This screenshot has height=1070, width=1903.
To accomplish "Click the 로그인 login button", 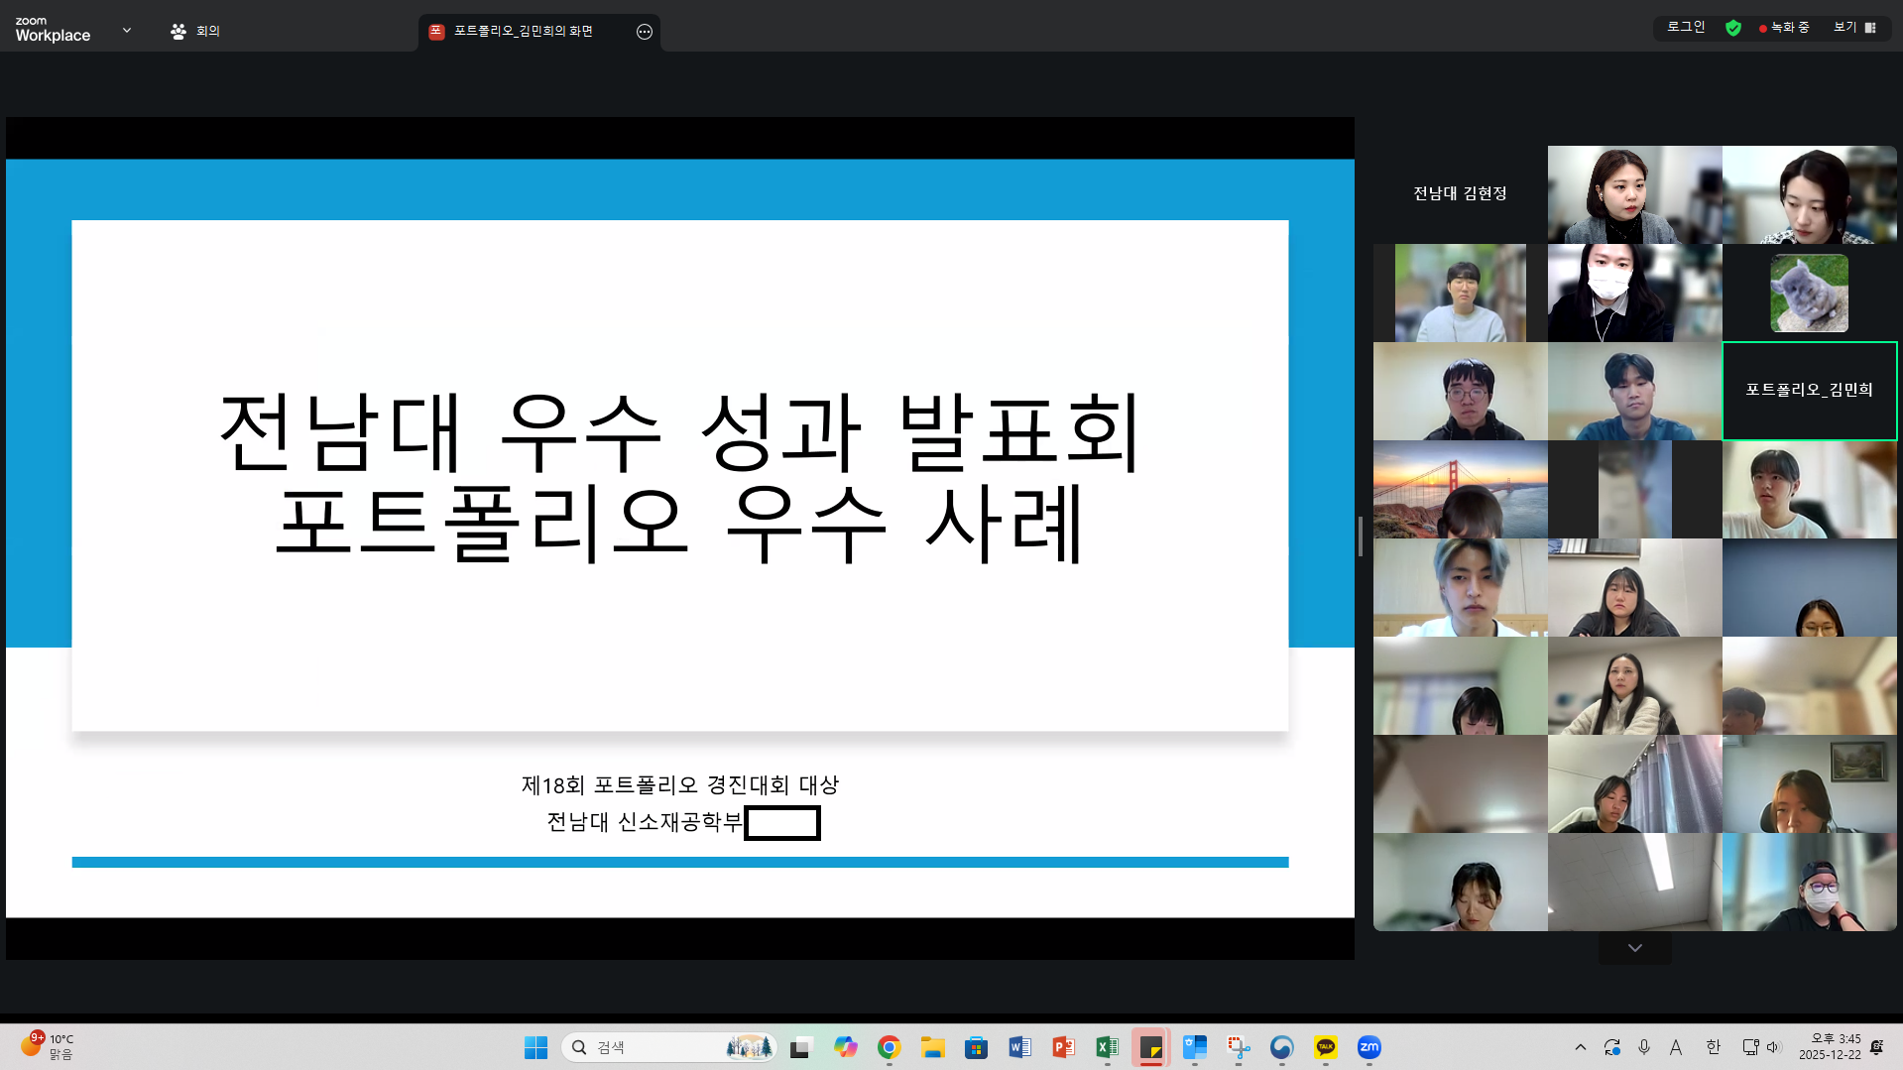I will tap(1684, 27).
